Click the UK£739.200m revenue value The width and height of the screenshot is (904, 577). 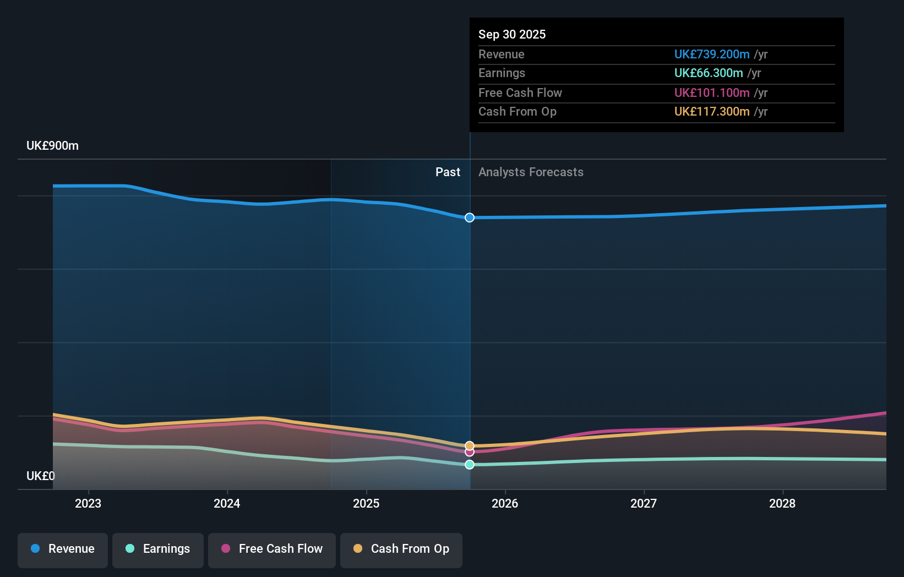[x=712, y=54]
